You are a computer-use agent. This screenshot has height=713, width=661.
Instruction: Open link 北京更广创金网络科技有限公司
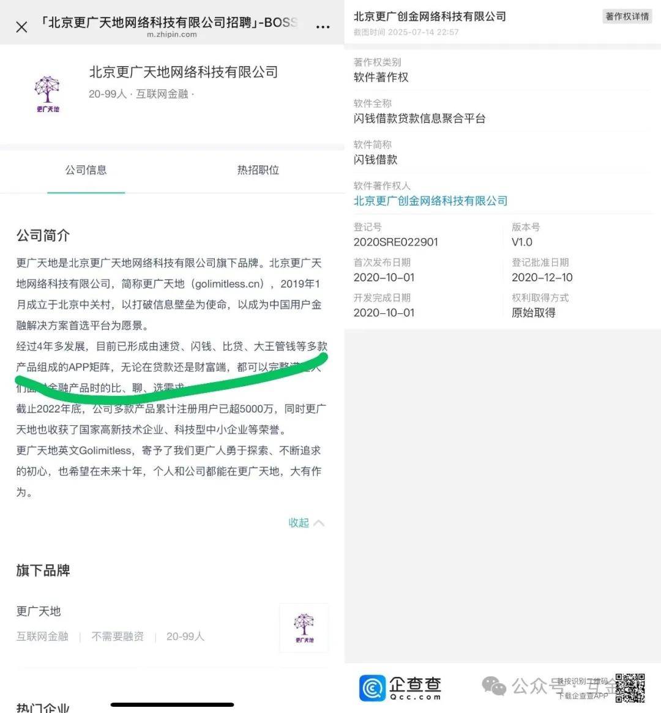pos(430,200)
